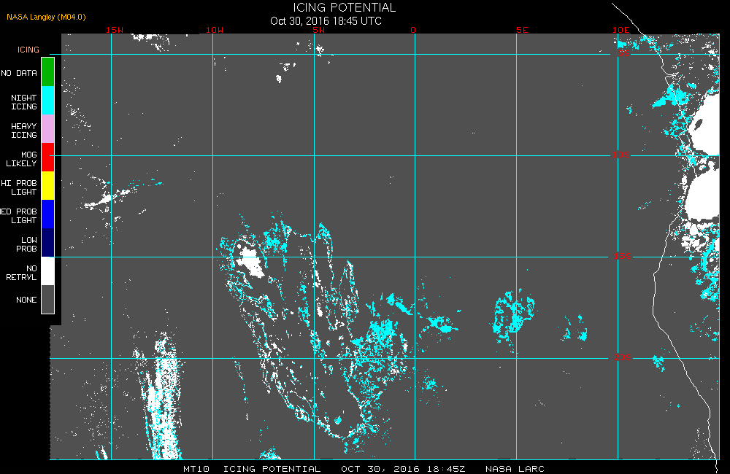Click the 20S latitude label
The height and width of the screenshot is (474, 730).
click(622, 358)
